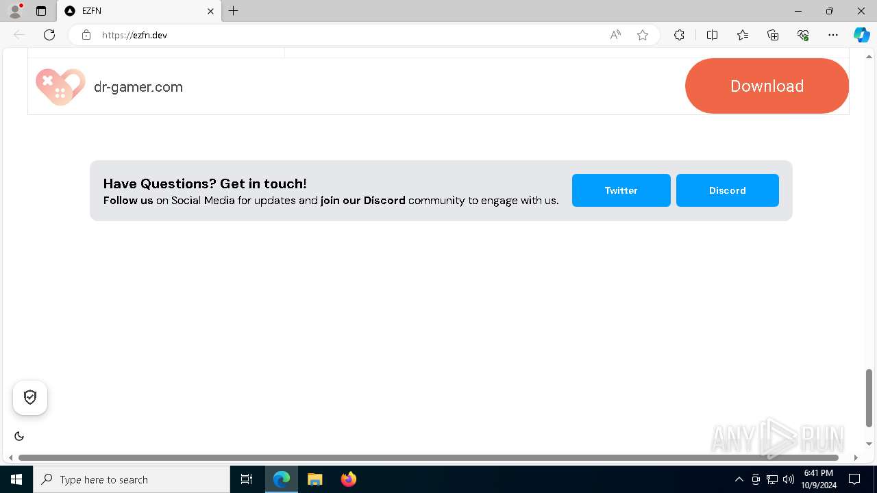Image resolution: width=877 pixels, height=493 pixels.
Task: Enable split screen view
Action: tap(712, 35)
